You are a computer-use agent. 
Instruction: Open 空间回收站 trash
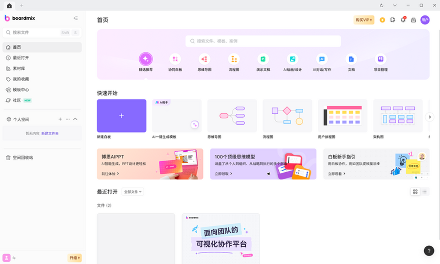click(x=42, y=157)
